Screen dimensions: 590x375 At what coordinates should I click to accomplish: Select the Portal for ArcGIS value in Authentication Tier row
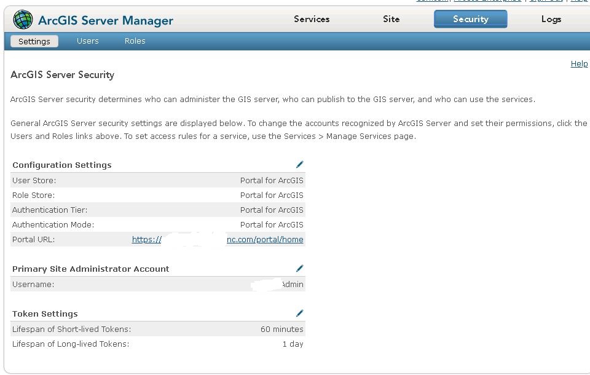click(272, 210)
